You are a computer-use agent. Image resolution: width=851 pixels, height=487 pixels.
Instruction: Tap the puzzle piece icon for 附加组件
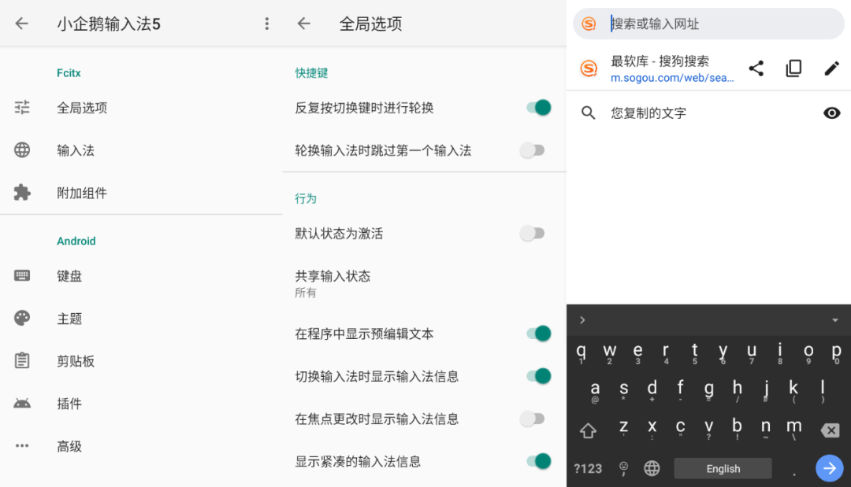(x=22, y=192)
